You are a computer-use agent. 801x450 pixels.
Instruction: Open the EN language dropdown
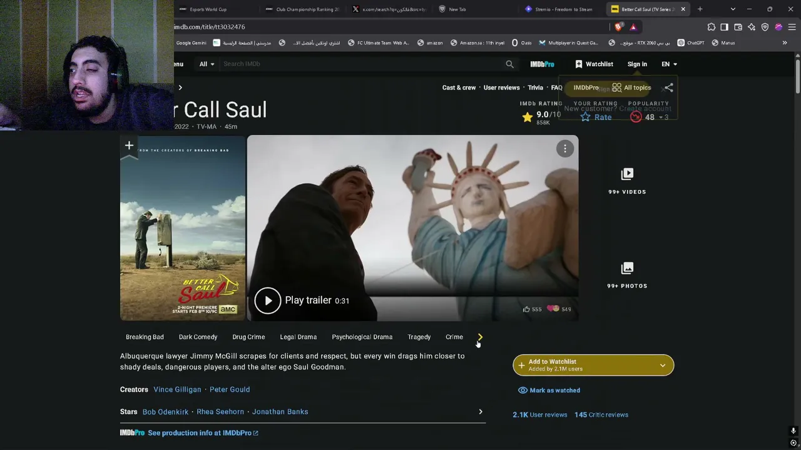[x=669, y=64]
